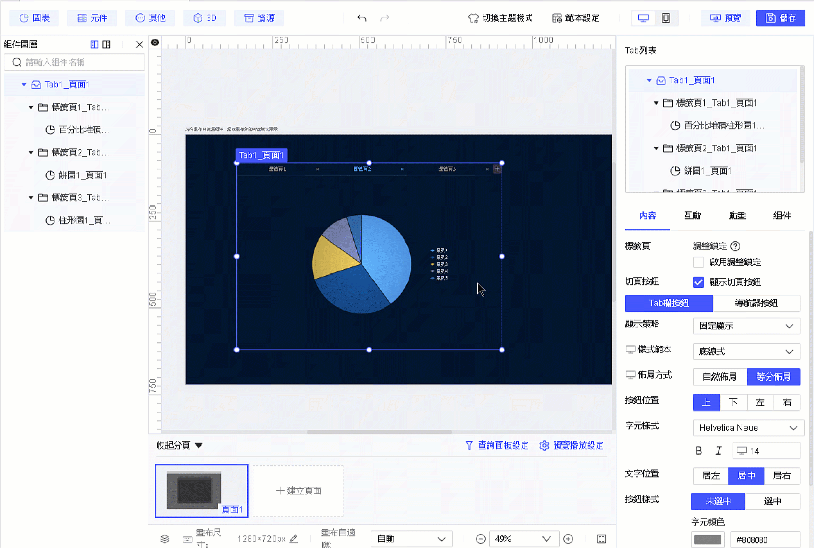Switch to the 互動 tab
The height and width of the screenshot is (548, 814).
tap(692, 216)
